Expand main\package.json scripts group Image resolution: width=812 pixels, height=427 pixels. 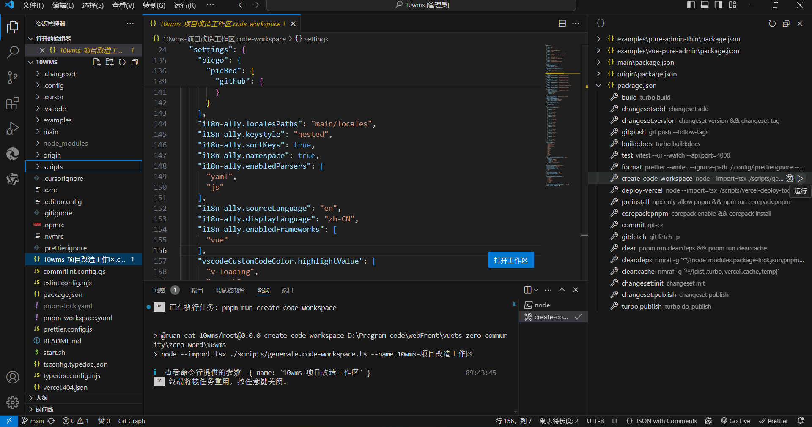click(x=700, y=62)
